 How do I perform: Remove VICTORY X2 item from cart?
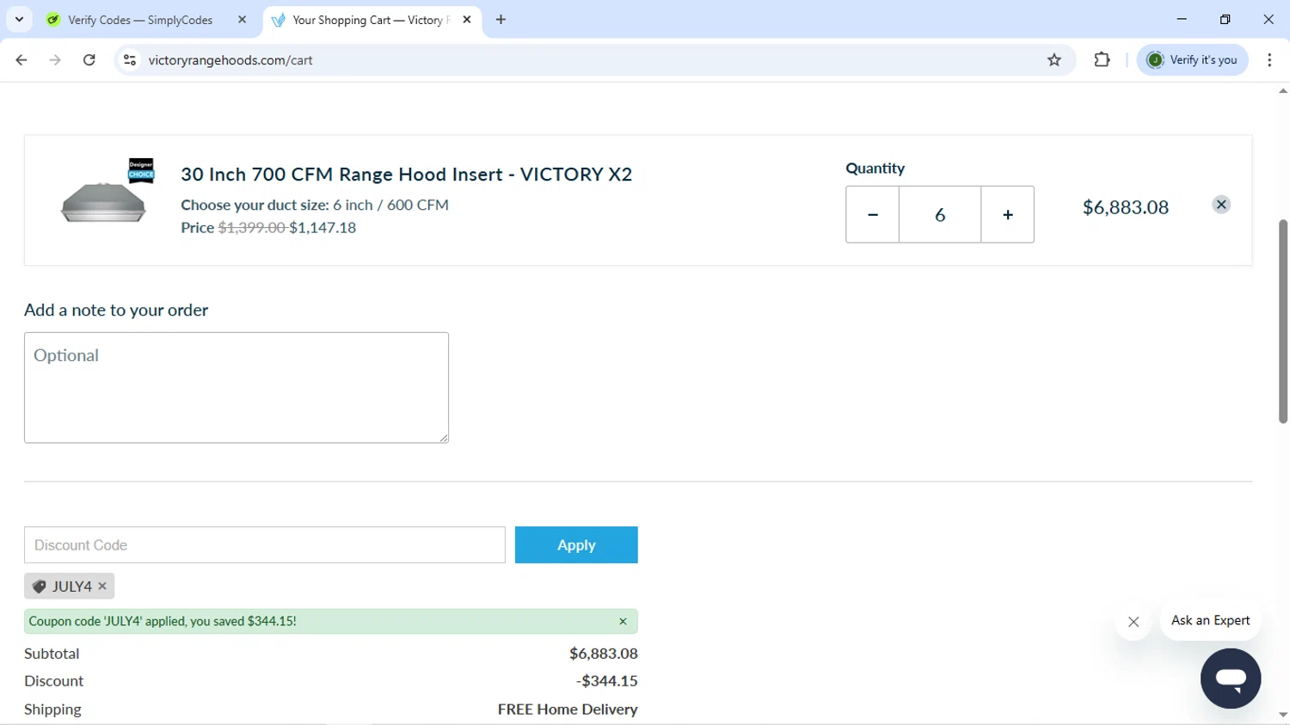[1221, 205]
